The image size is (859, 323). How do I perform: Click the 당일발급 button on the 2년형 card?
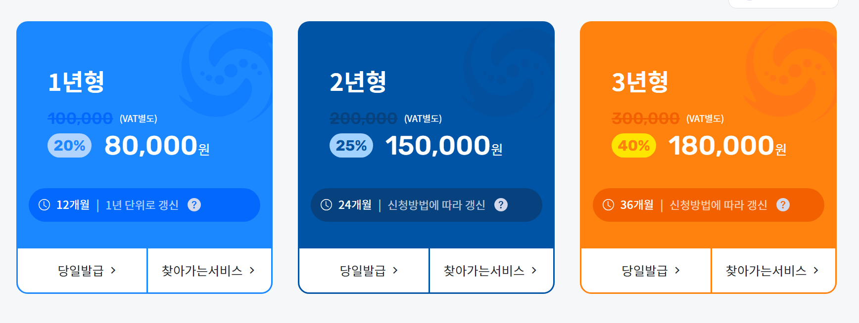363,270
